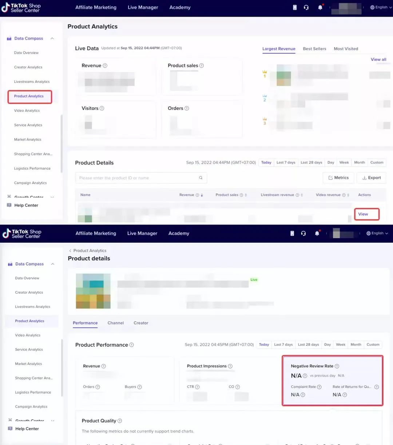This screenshot has width=393, height=445.
Task: Open the Channel tab in product details
Action: pos(115,323)
